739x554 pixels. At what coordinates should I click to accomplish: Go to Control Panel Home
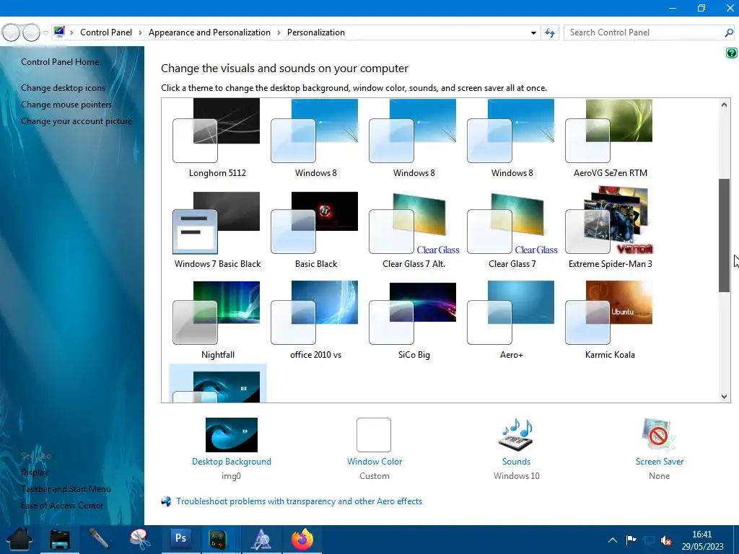[x=61, y=62]
